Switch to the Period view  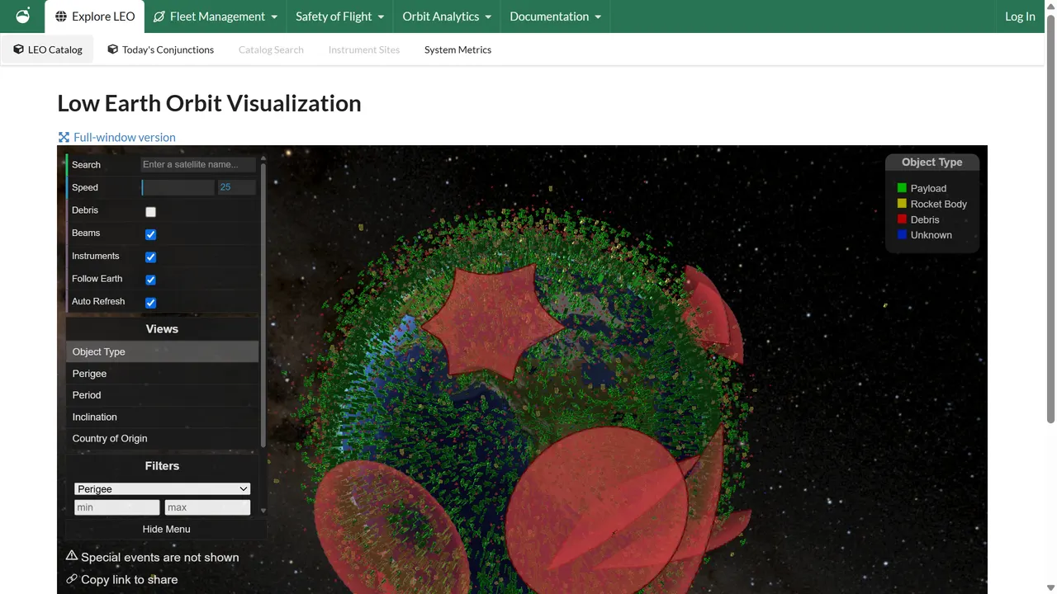coord(162,395)
